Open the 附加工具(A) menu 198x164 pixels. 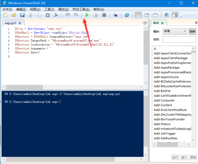81,9
